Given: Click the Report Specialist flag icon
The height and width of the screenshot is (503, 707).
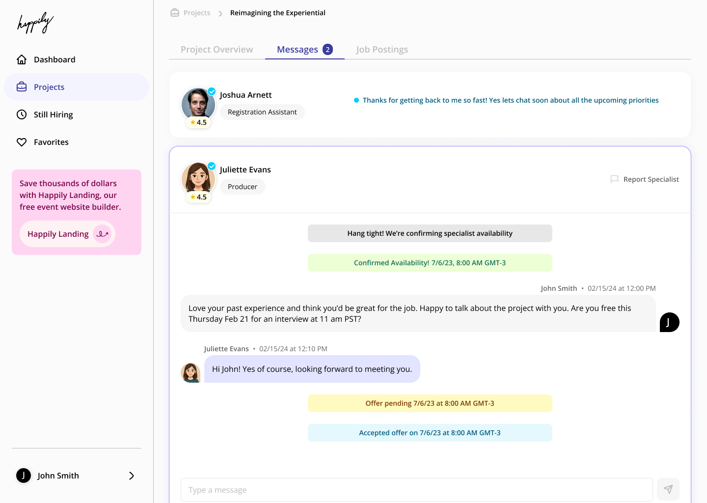Looking at the screenshot, I should pos(614,179).
